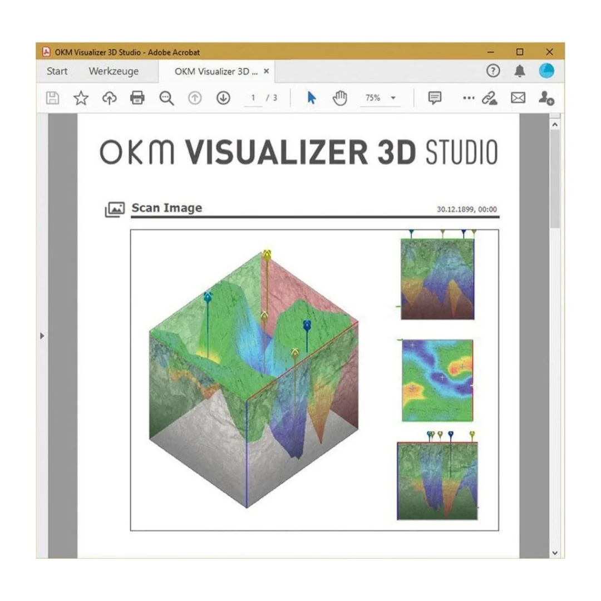Click the vertical scrollbar thumb
The width and height of the screenshot is (601, 601).
coord(555,179)
